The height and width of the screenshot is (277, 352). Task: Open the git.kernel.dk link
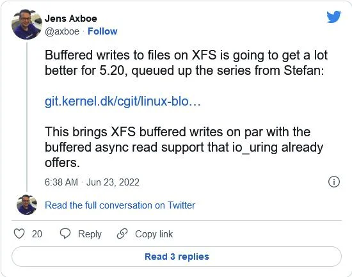click(x=123, y=101)
